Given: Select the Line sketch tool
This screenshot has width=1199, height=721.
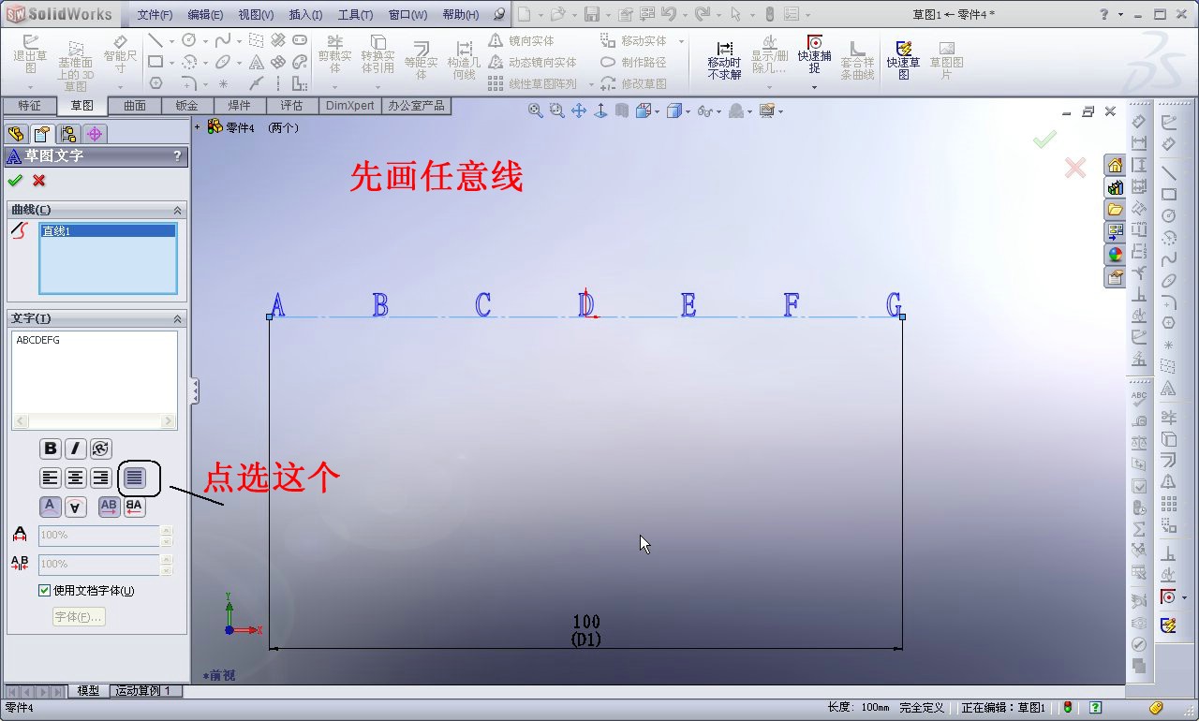Looking at the screenshot, I should 155,40.
